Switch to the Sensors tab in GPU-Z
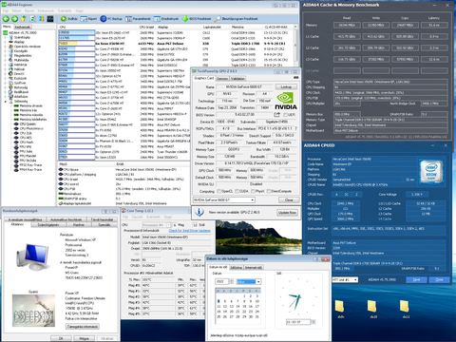 click(x=222, y=79)
